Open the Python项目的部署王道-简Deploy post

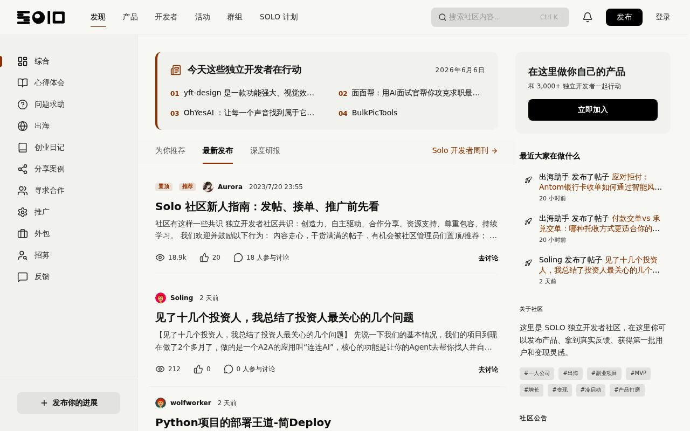pyautogui.click(x=243, y=422)
